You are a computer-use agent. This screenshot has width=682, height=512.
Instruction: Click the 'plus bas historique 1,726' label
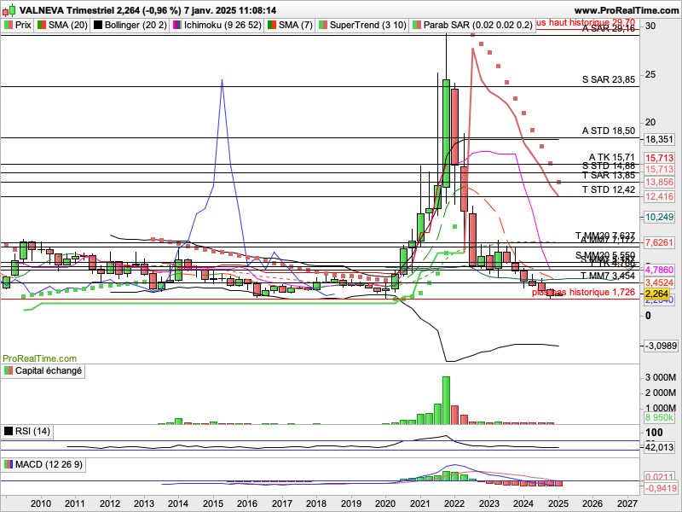[583, 292]
